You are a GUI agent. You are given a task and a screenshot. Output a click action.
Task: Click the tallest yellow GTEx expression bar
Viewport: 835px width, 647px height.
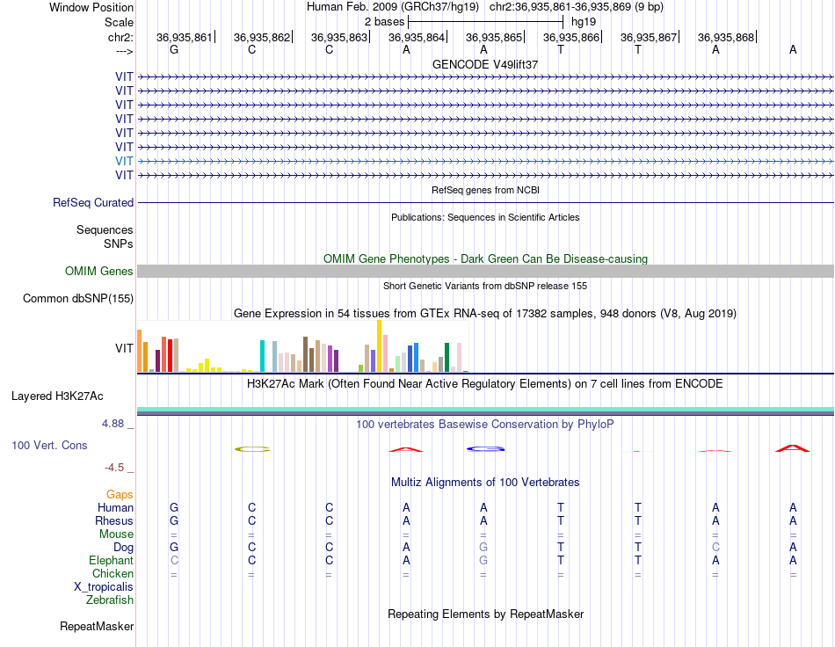coord(379,345)
